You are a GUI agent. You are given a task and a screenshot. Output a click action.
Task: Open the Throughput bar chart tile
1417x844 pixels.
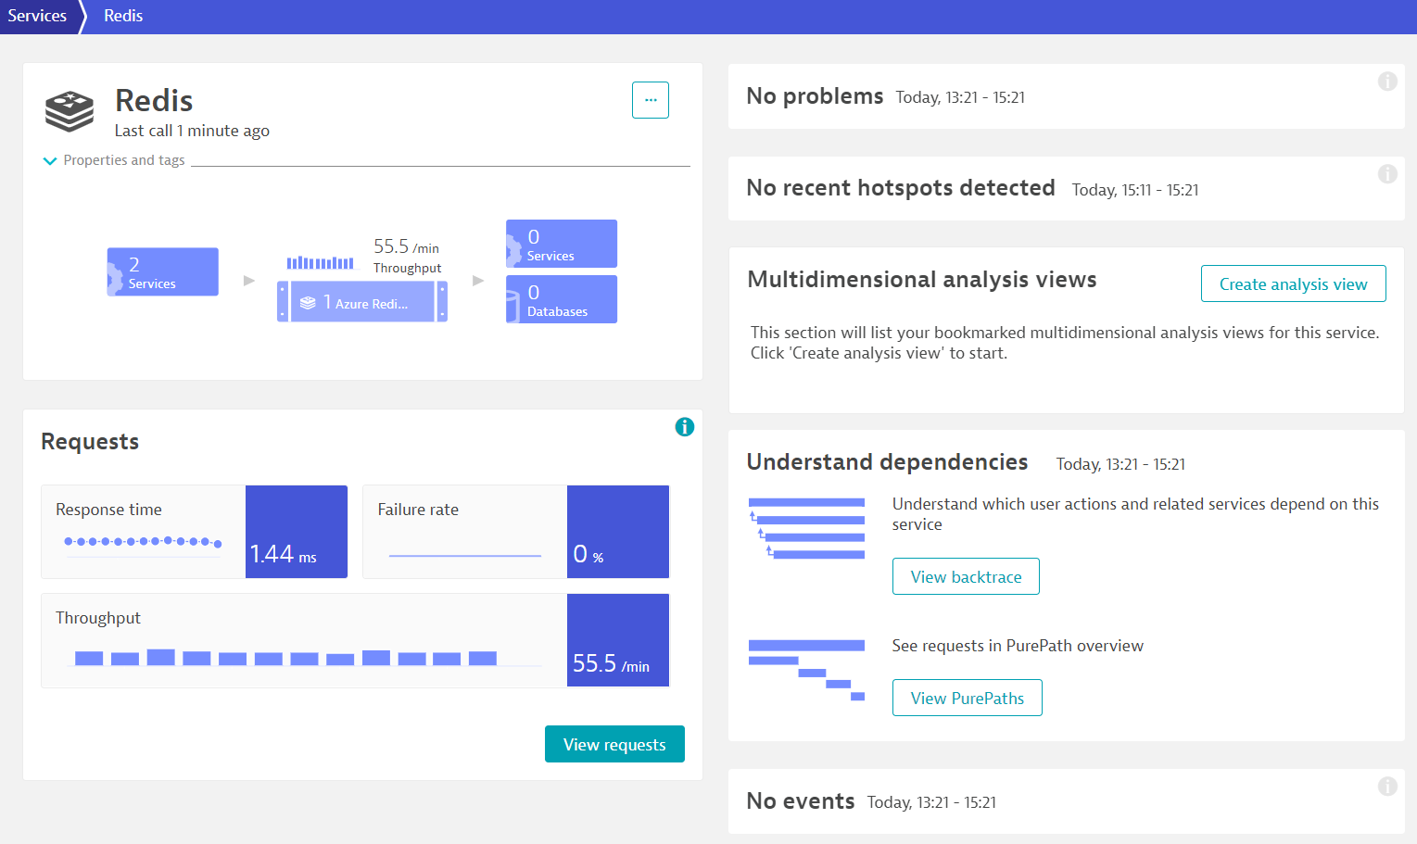(355, 640)
